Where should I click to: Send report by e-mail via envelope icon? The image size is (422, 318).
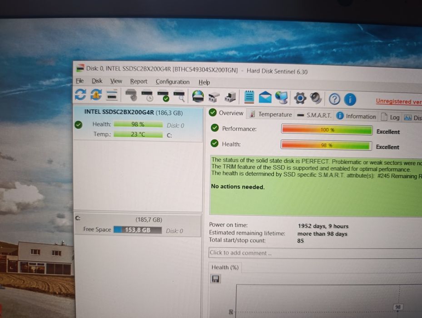pyautogui.click(x=265, y=97)
